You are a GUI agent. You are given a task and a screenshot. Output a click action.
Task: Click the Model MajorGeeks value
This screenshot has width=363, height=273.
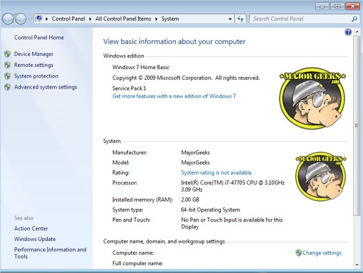point(196,163)
